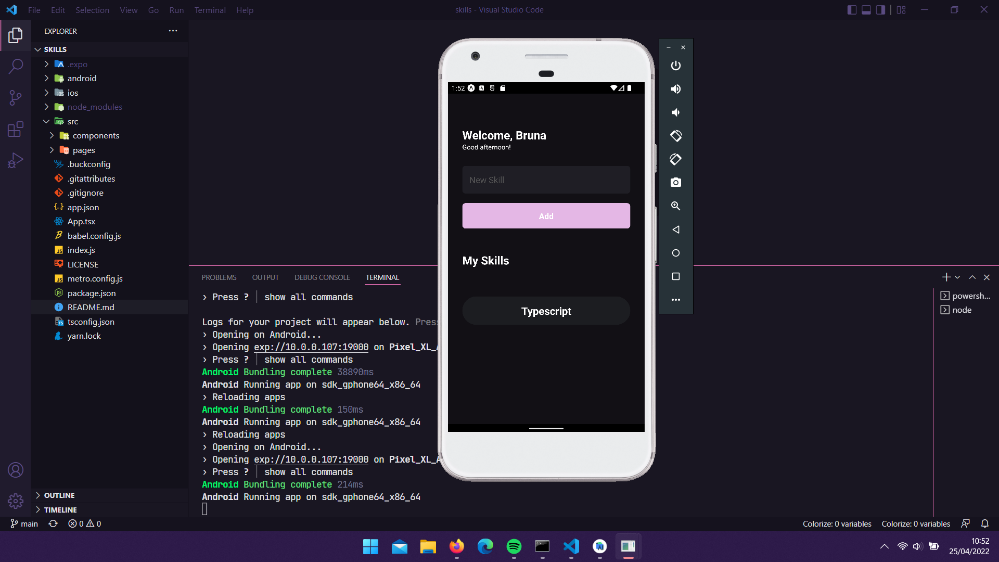
Task: Expand the node_modules folder
Action: [x=46, y=107]
